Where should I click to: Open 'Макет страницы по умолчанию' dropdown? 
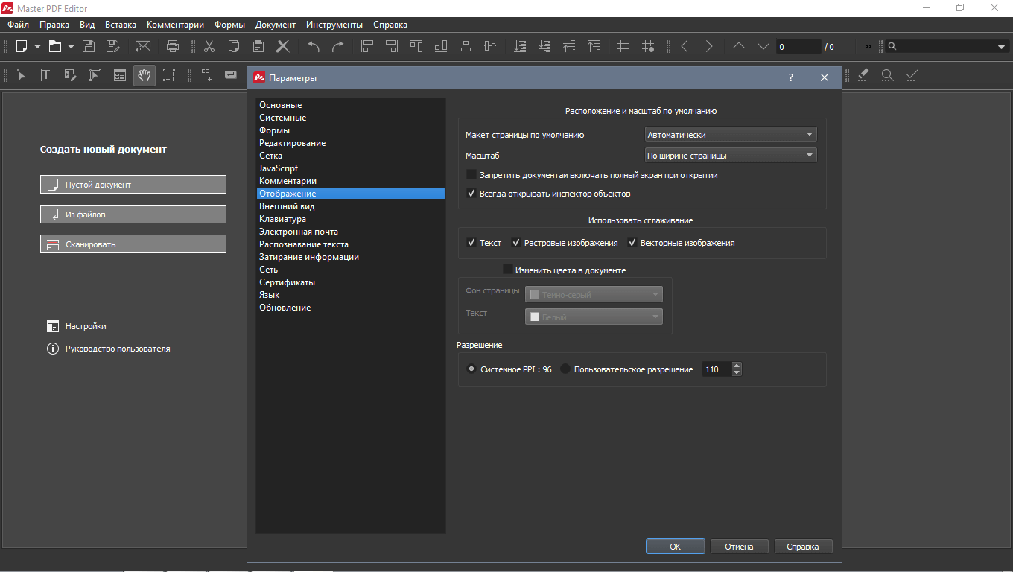(730, 135)
